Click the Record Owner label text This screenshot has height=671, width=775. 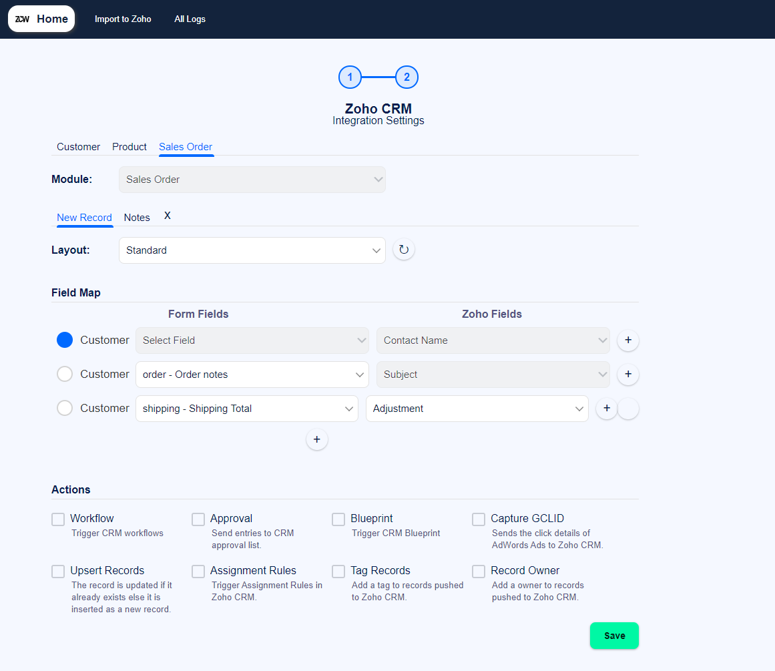(x=525, y=570)
